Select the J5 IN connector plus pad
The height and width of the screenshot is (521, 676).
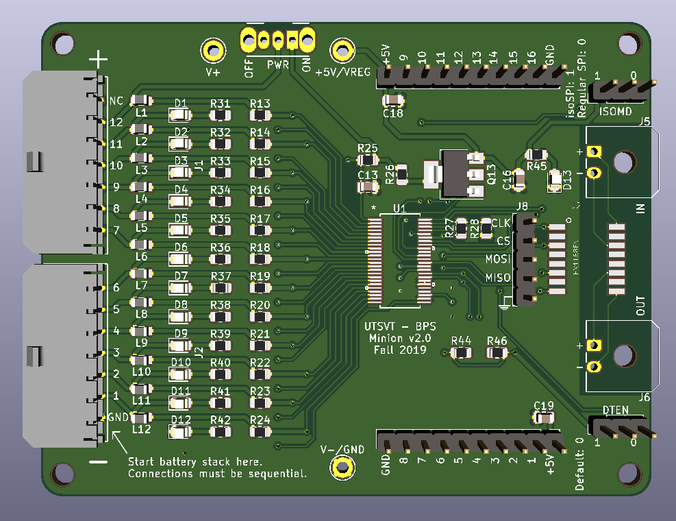[594, 152]
